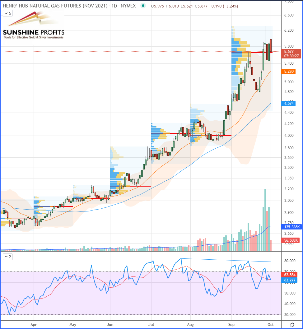Image resolution: width=303 pixels, height=329 pixels.
Task: Click the blue 4.574 moving average label
Action: coord(288,104)
